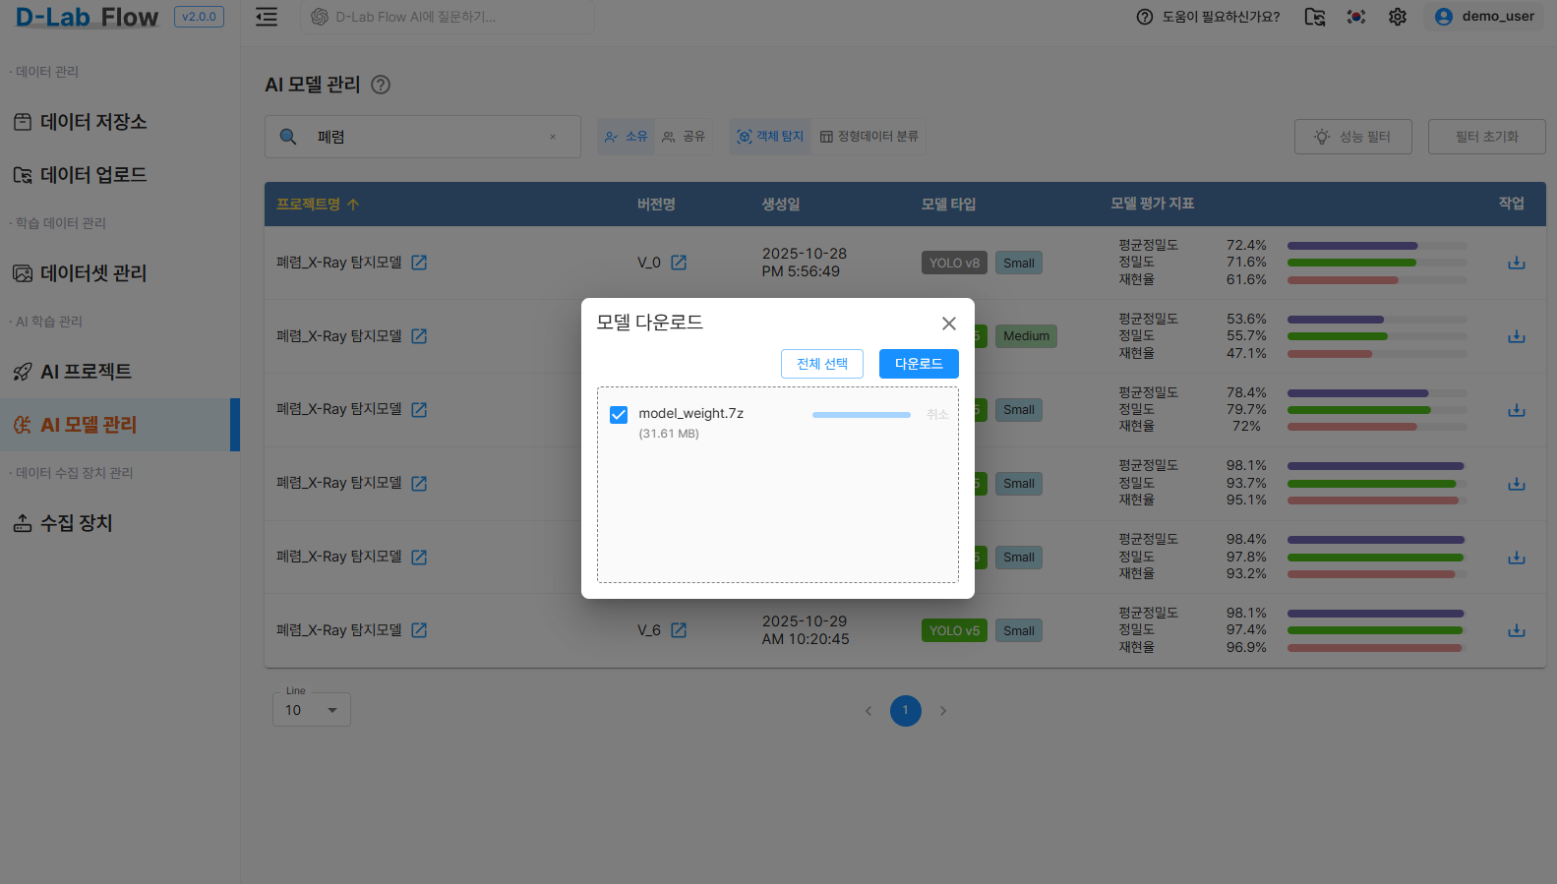The height and width of the screenshot is (884, 1557).
Task: Open 데이터 저장소 in the sidebar
Action: click(93, 122)
